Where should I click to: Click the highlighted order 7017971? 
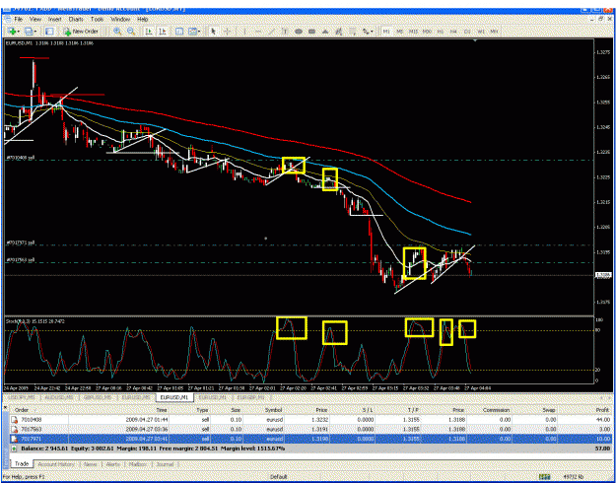[x=310, y=439]
